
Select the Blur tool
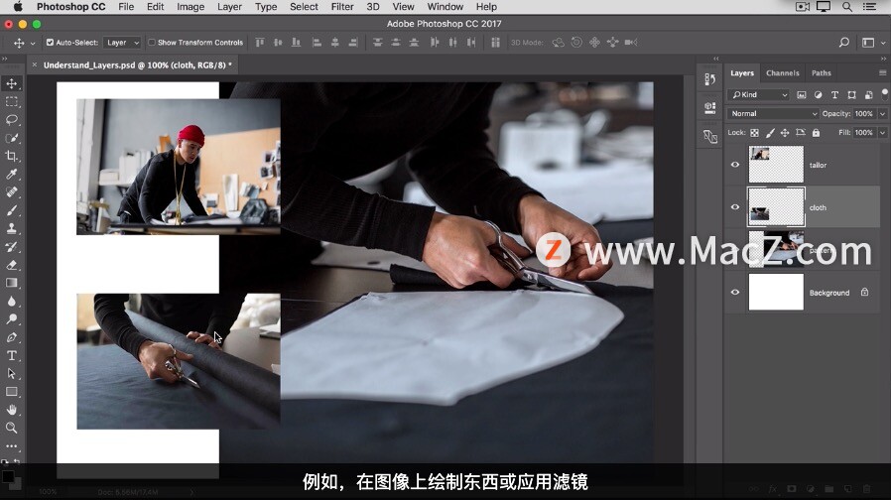coord(11,302)
